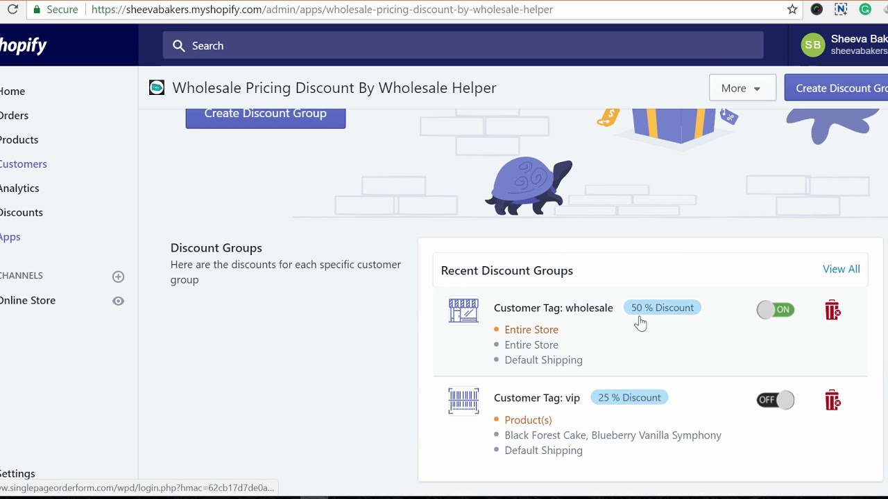Click the Wholesale Helper app logo
The height and width of the screenshot is (499, 888).
pyautogui.click(x=157, y=87)
